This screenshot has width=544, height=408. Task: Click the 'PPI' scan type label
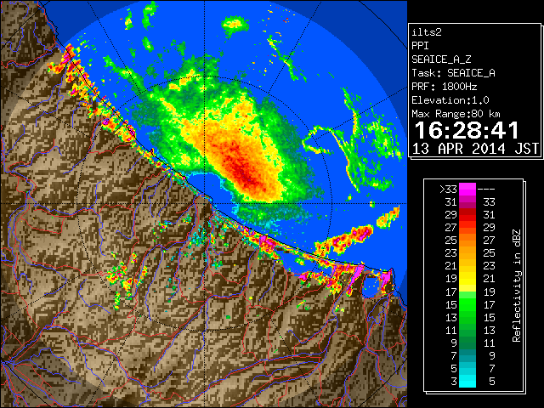pos(420,46)
